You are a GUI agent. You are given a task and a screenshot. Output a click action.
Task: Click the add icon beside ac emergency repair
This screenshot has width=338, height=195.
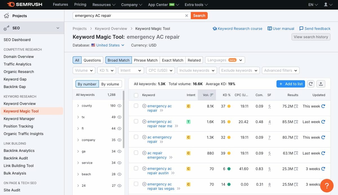point(144,137)
